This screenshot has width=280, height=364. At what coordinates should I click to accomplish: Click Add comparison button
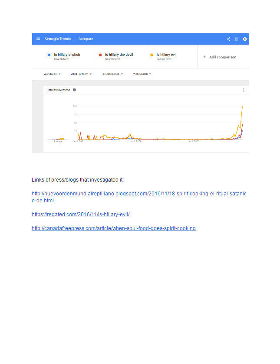(220, 57)
